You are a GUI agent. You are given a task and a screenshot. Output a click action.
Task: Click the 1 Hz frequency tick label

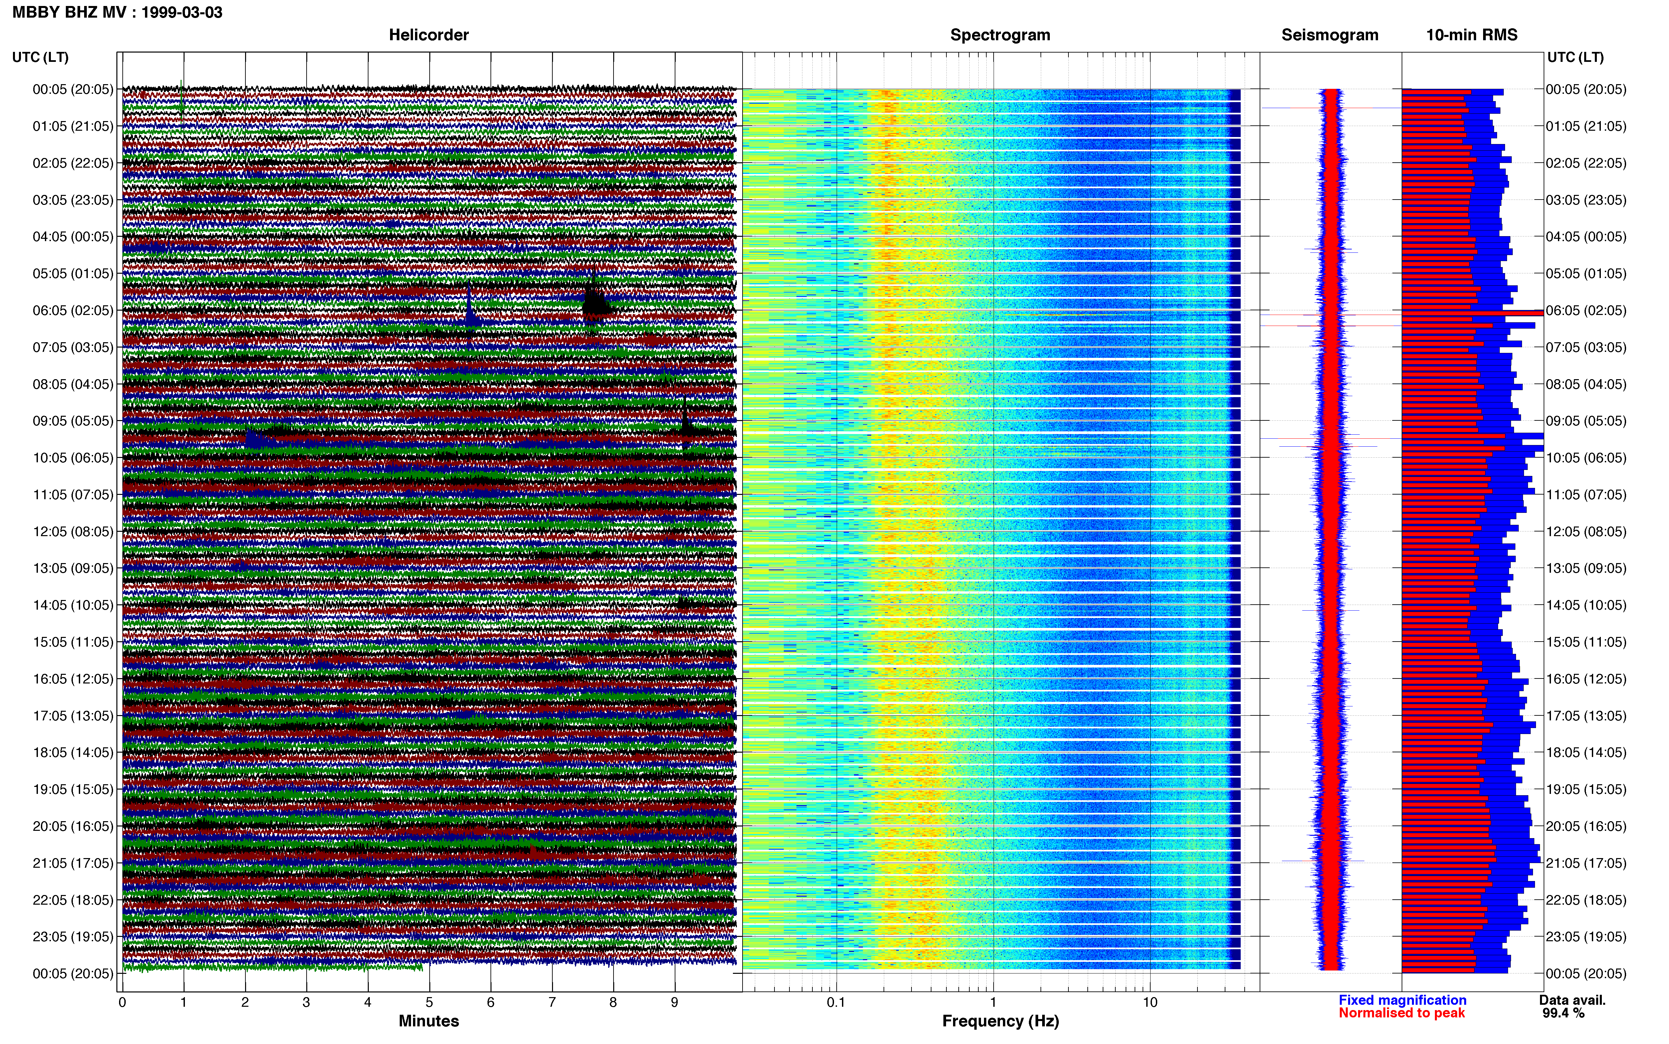pyautogui.click(x=993, y=1002)
